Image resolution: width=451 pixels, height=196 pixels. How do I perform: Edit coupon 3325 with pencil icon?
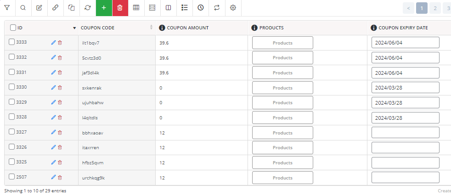(x=53, y=162)
